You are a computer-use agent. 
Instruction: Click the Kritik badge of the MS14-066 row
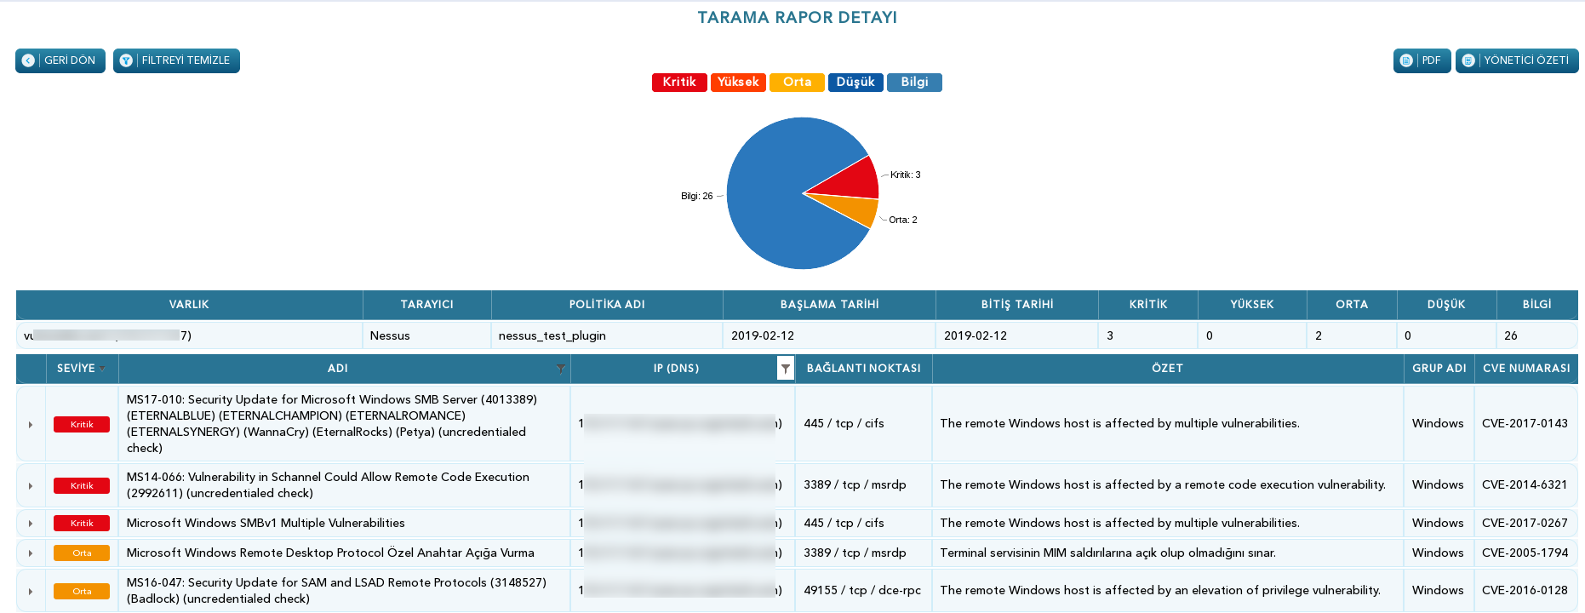point(82,485)
